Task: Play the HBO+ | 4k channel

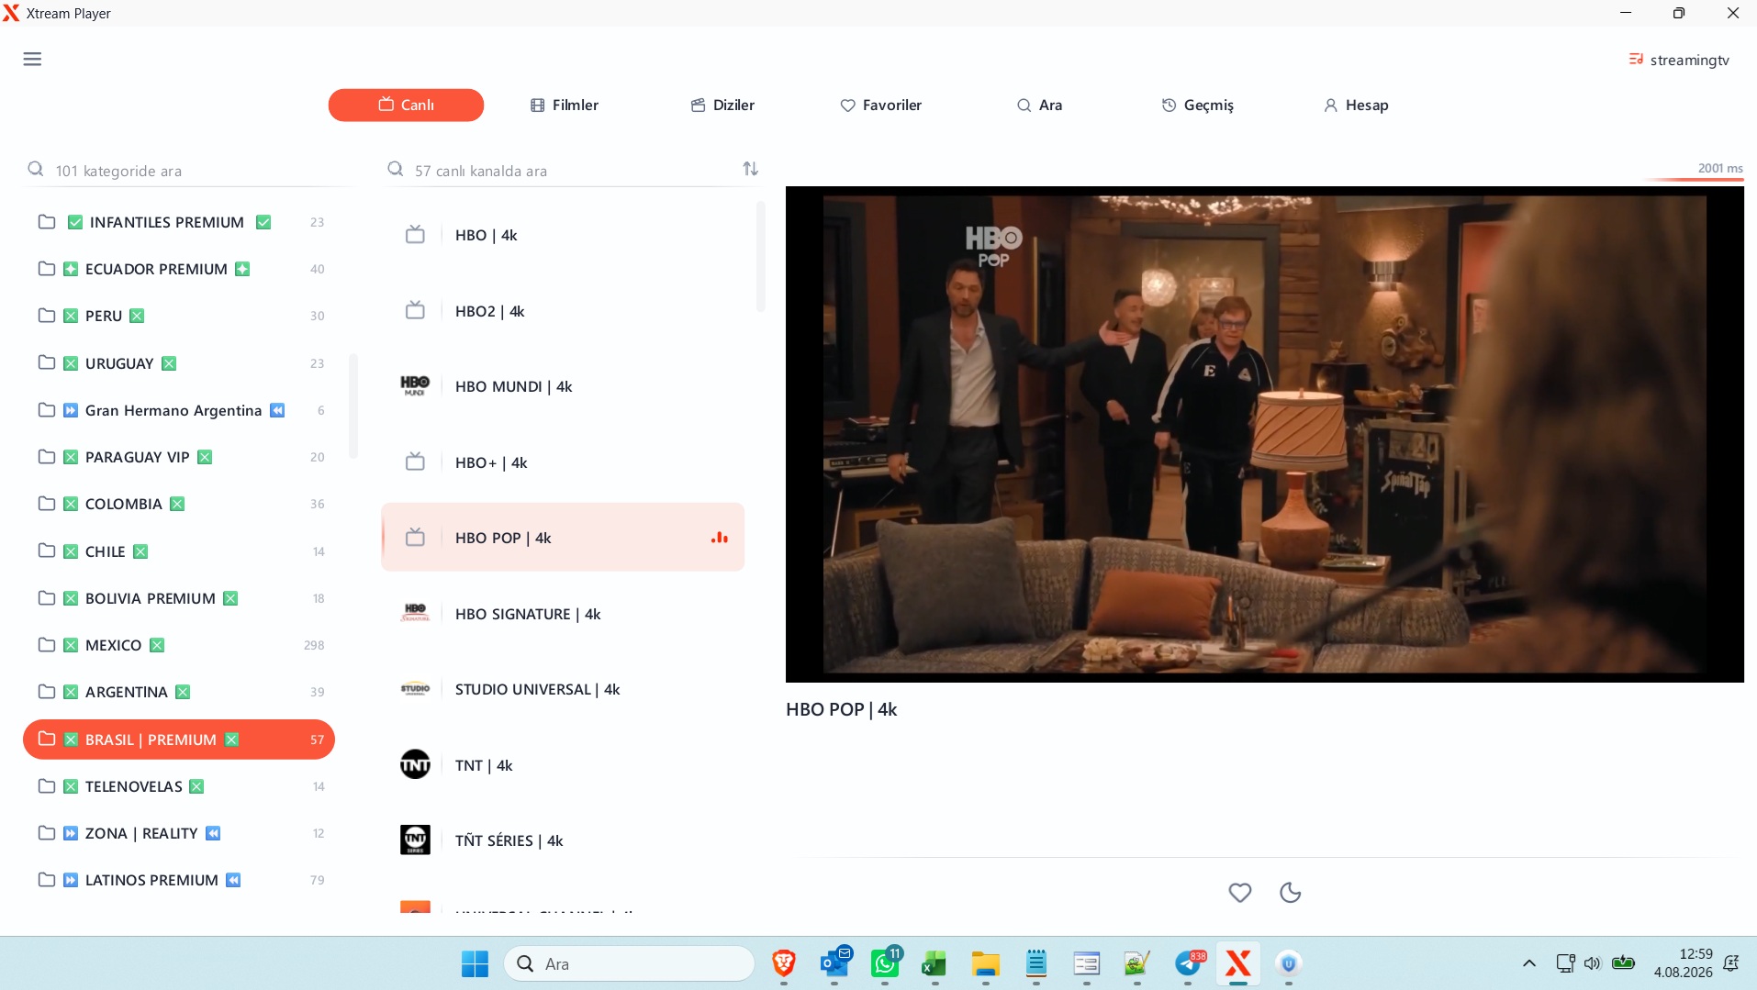Action: point(563,462)
